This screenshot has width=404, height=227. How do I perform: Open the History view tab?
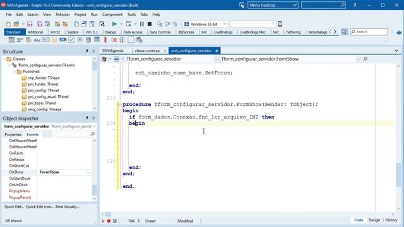(391, 220)
